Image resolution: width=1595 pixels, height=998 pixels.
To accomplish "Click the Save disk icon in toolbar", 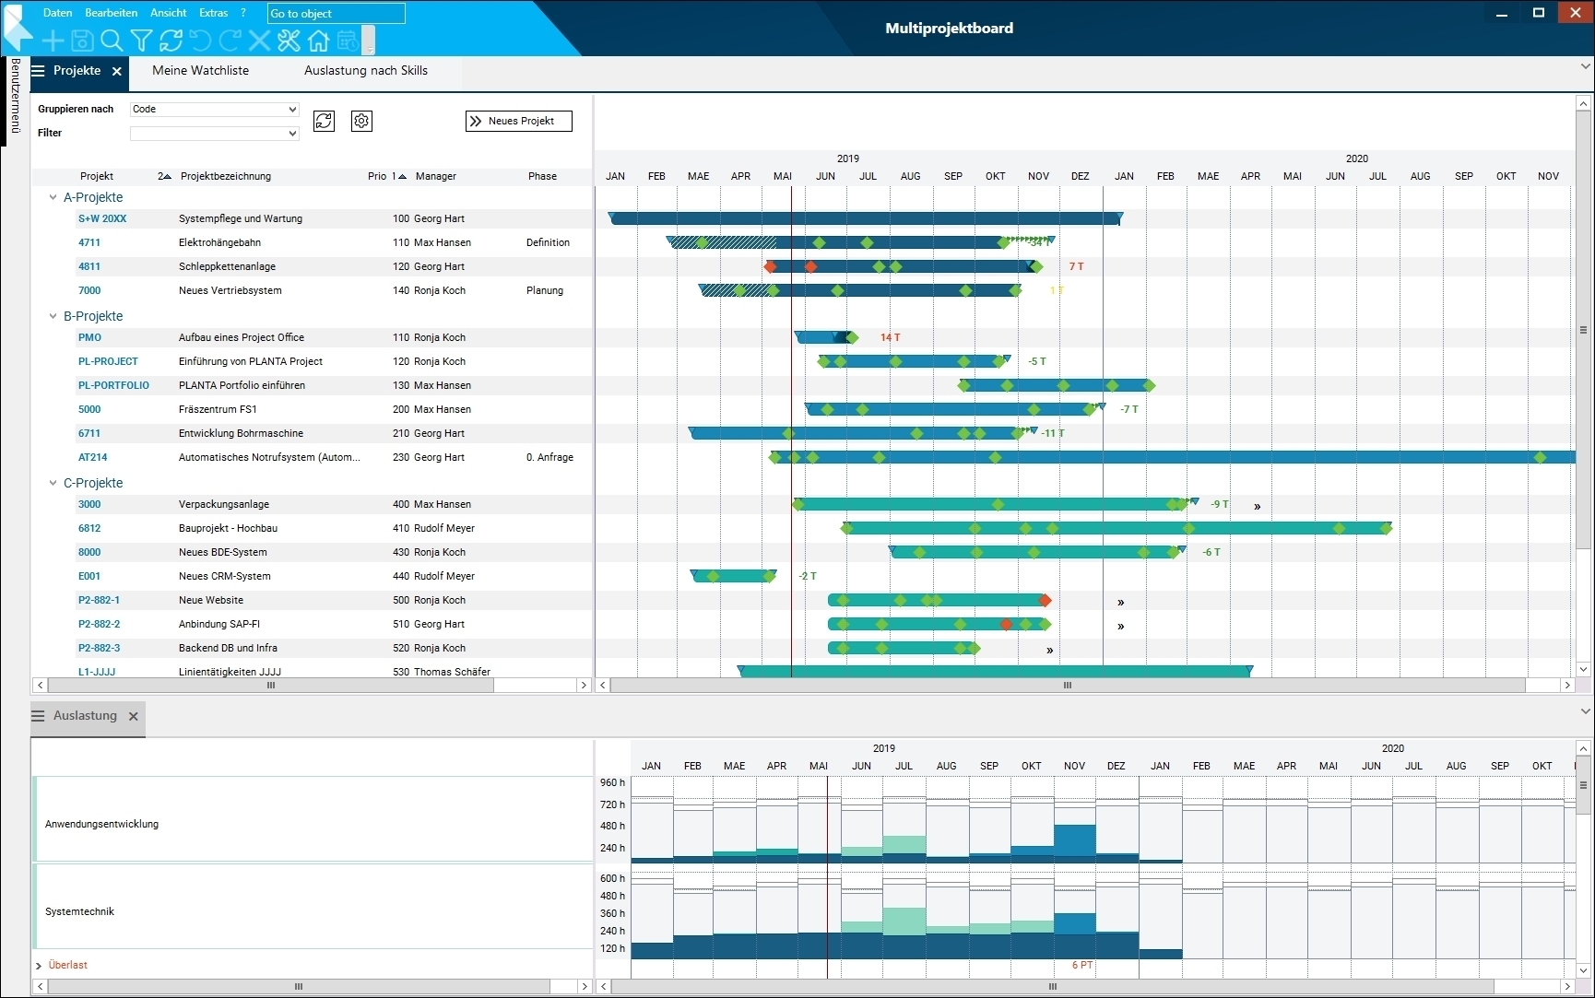I will (x=82, y=41).
